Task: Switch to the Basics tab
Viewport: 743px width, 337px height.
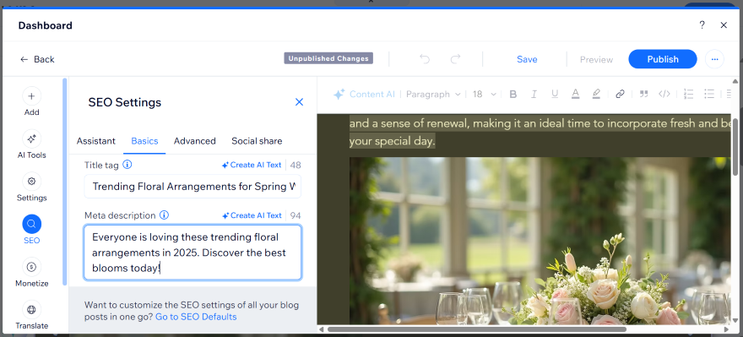Action: tap(144, 141)
